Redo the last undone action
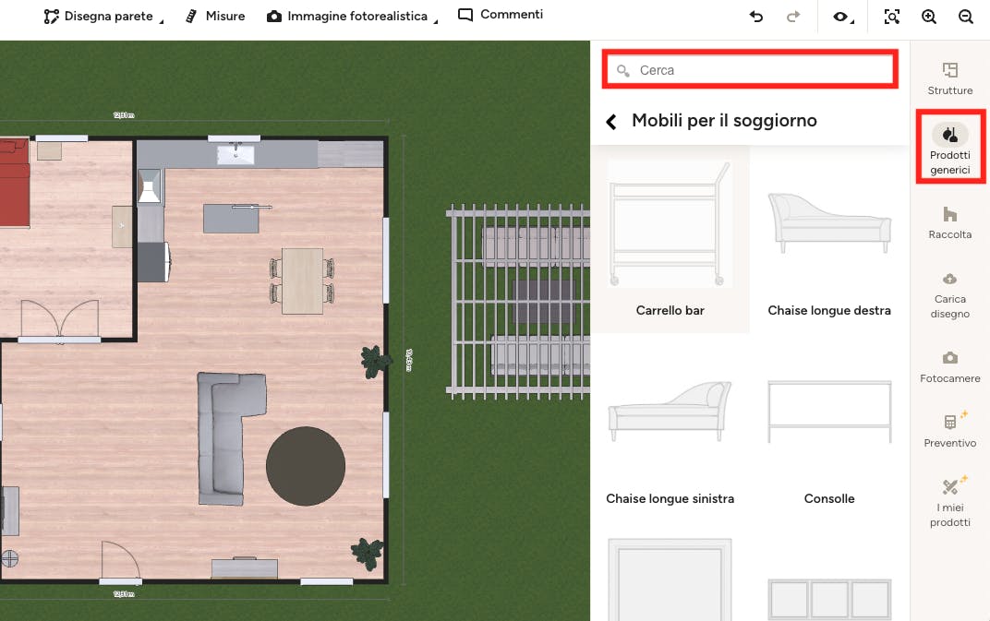Viewport: 990px width, 621px height. (x=793, y=17)
